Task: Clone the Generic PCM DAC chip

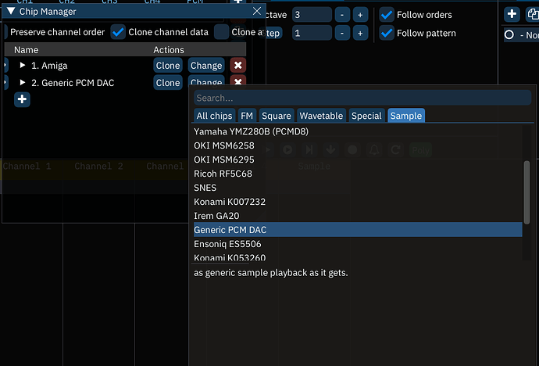Action: (168, 83)
